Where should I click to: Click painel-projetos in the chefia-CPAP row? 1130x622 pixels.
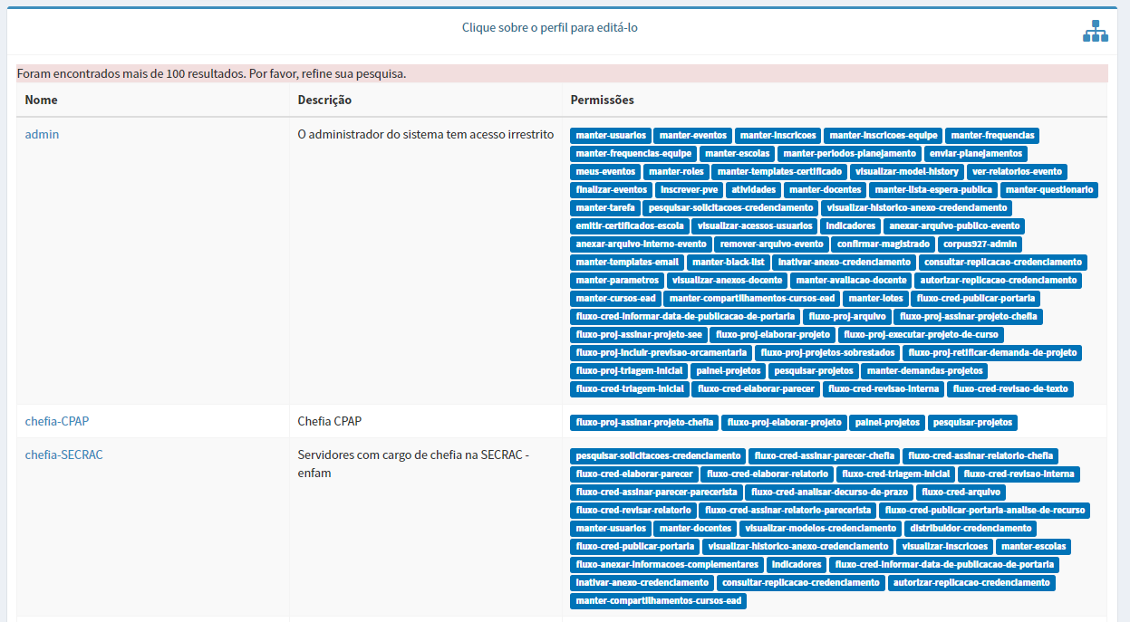tap(888, 423)
